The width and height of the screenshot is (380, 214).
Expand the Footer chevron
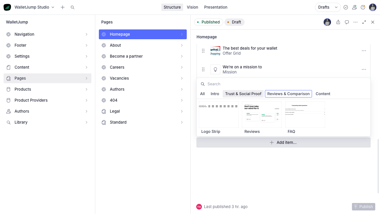pos(86,45)
